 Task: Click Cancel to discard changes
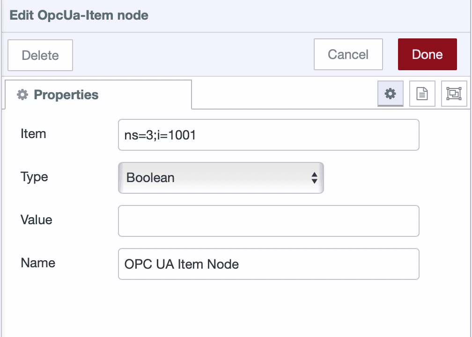tap(348, 54)
